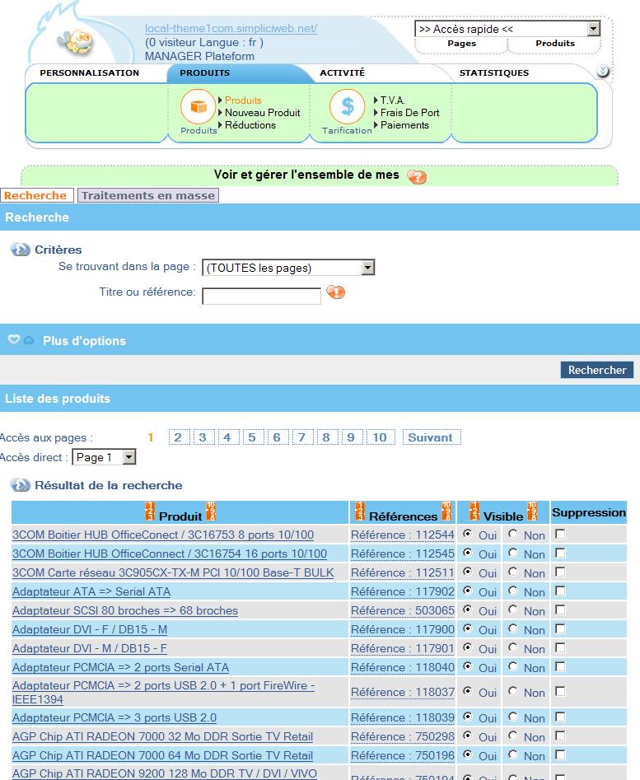Click the help icon beside the page heading
Image resolution: width=640 pixels, height=780 pixels.
tap(417, 176)
